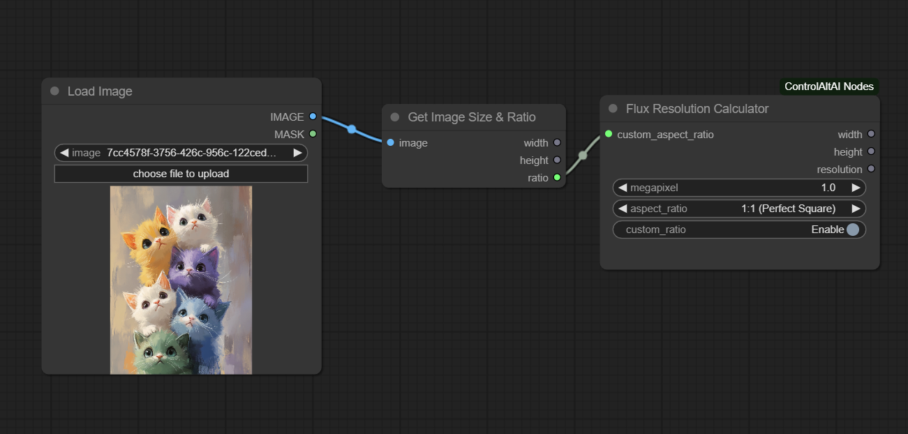Click the megapixel 1.0 value field
Viewport: 908px width, 434px height.
[x=739, y=188]
